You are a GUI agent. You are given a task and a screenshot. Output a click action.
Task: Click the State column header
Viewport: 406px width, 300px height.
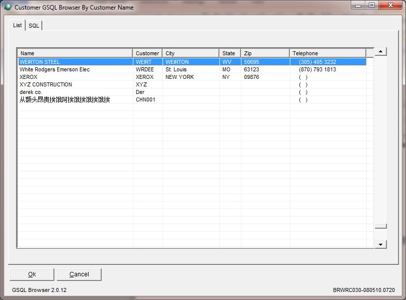click(x=230, y=53)
